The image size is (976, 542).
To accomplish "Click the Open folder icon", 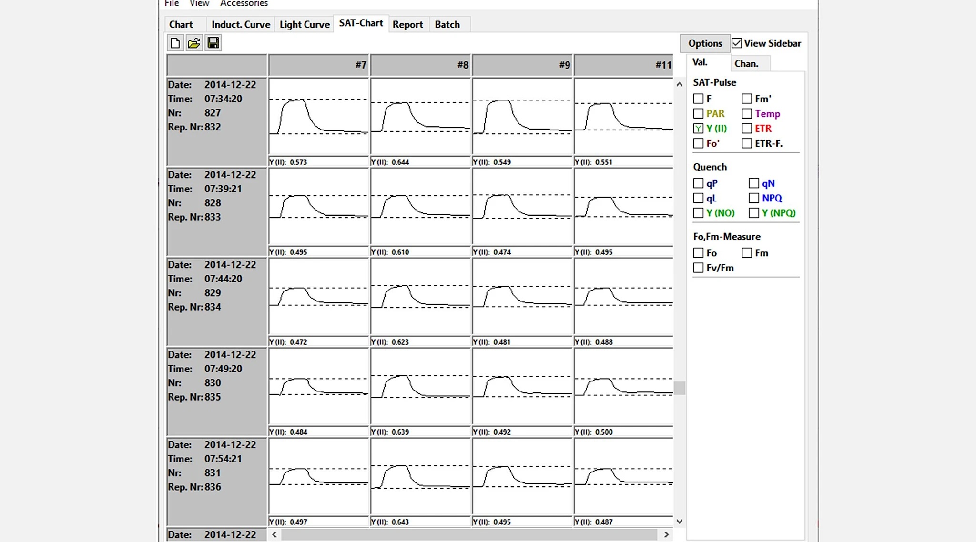I will coord(194,43).
